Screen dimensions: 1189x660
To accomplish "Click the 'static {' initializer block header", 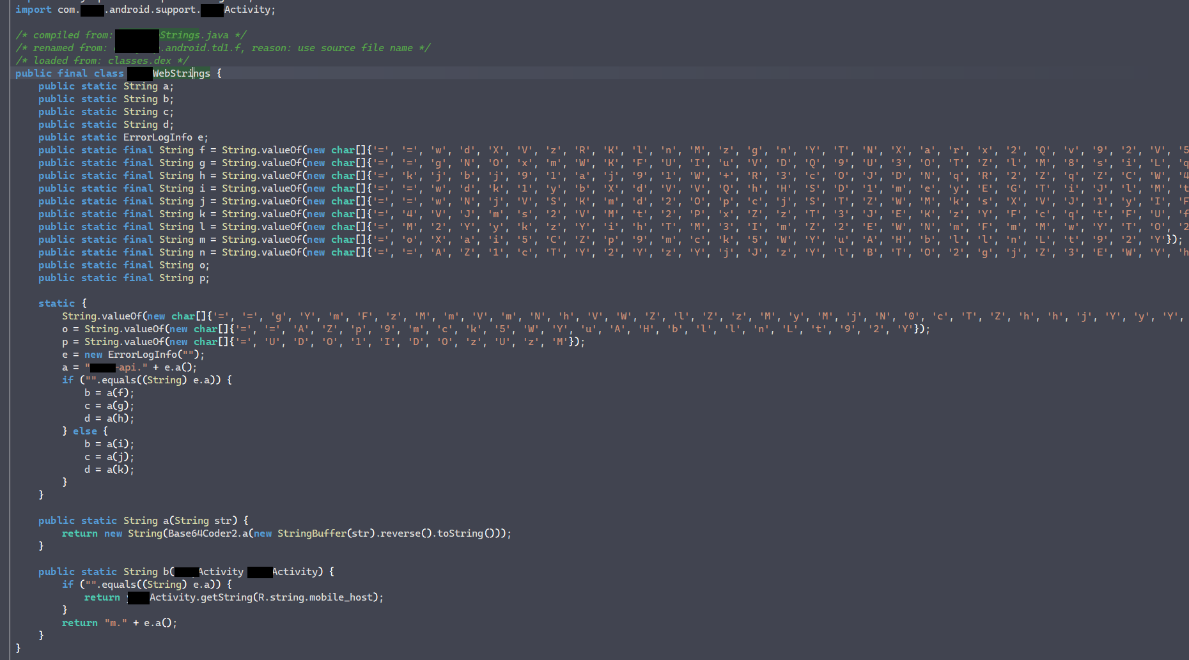I will click(62, 303).
